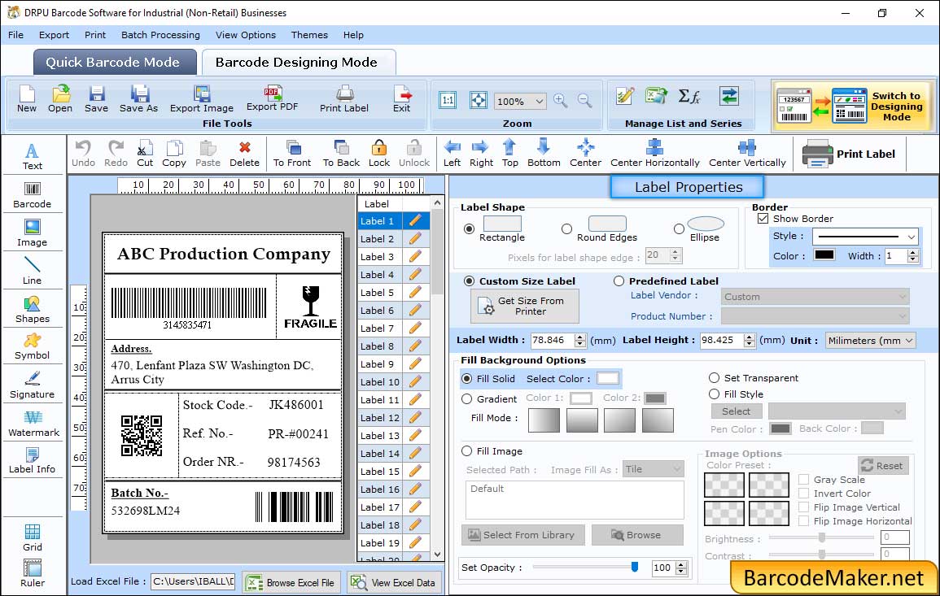Choose the Barcode tool

coord(33,194)
